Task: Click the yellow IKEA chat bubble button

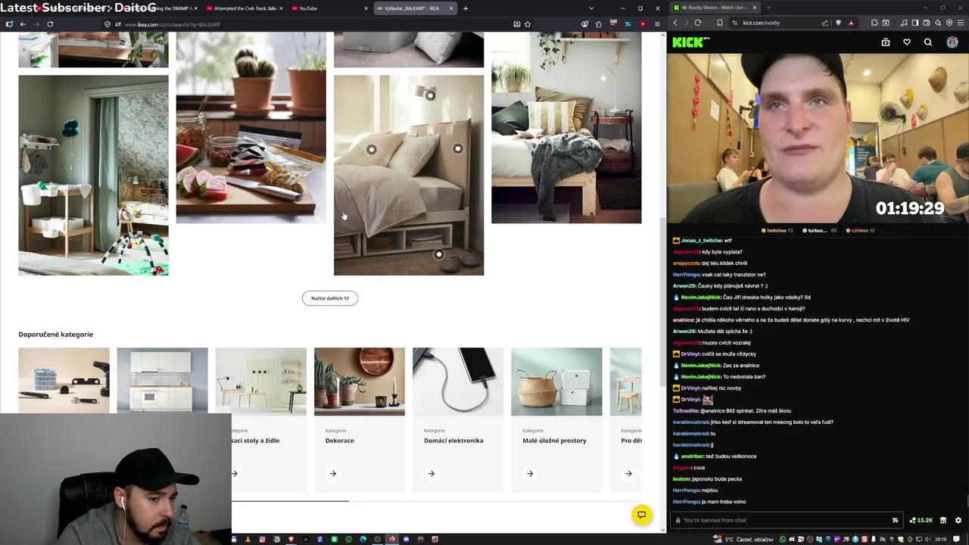Action: point(641,515)
